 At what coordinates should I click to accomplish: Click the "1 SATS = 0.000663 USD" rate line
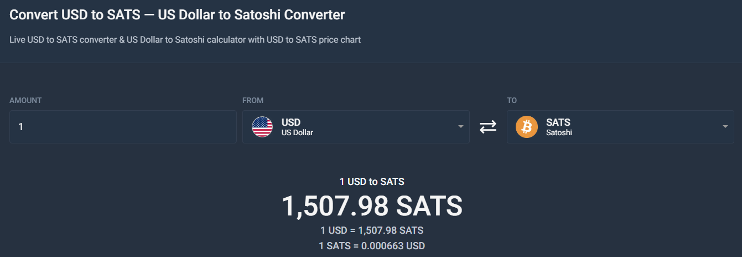click(x=372, y=245)
